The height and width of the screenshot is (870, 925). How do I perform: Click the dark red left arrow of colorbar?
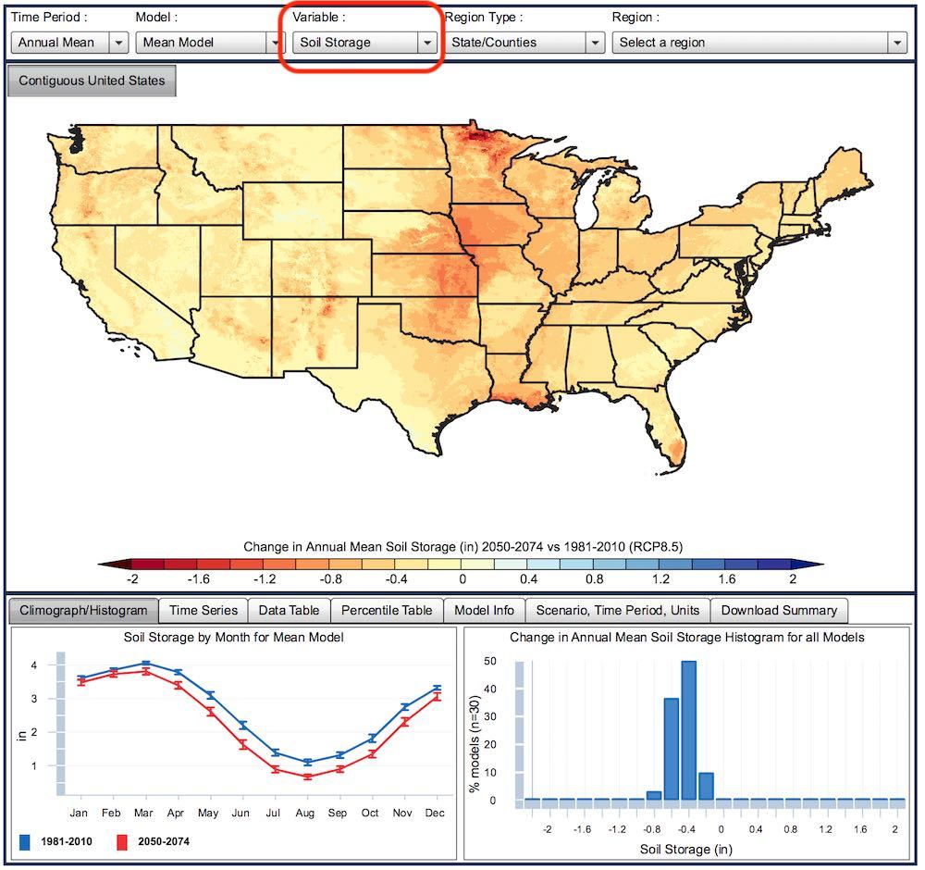point(114,565)
